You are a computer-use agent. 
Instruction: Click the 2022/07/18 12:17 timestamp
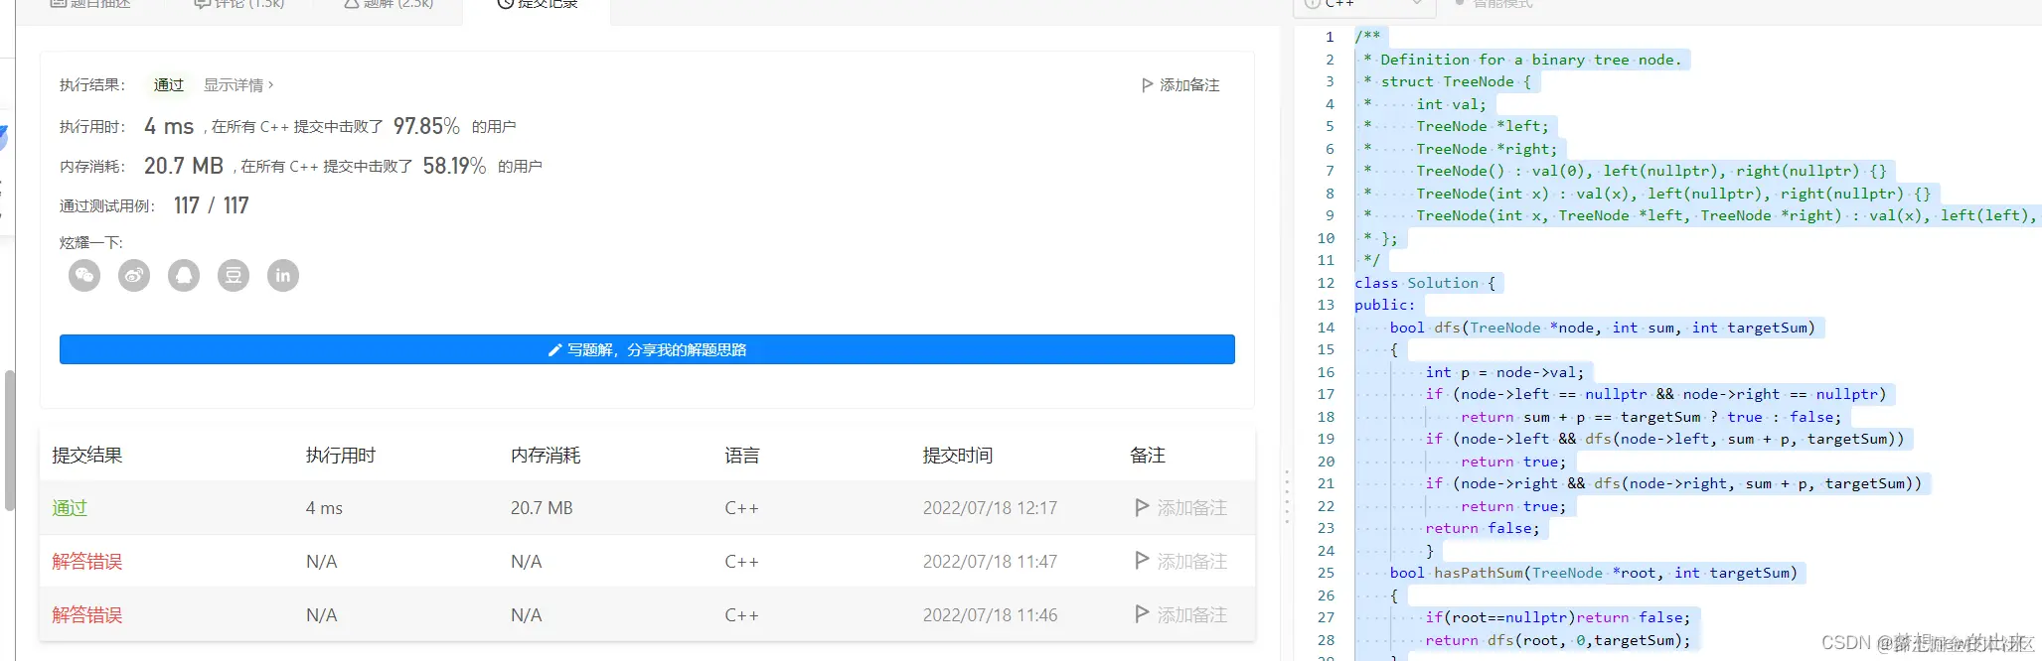[x=990, y=508]
